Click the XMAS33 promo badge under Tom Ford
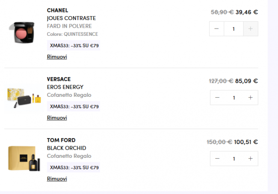The image size is (278, 194). pyautogui.click(x=74, y=168)
